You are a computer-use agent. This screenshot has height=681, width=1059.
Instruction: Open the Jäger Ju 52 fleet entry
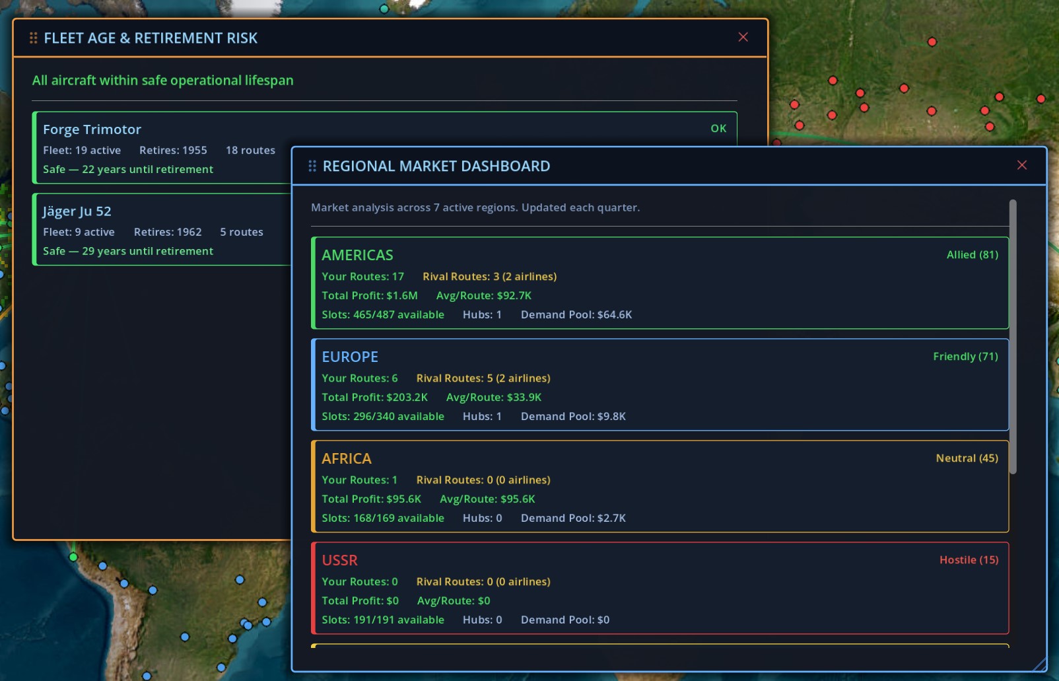click(x=158, y=230)
